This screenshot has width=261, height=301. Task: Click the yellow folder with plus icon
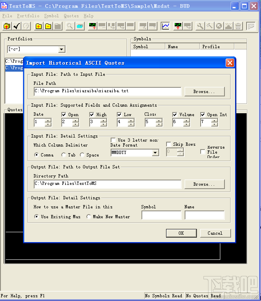coord(39,26)
